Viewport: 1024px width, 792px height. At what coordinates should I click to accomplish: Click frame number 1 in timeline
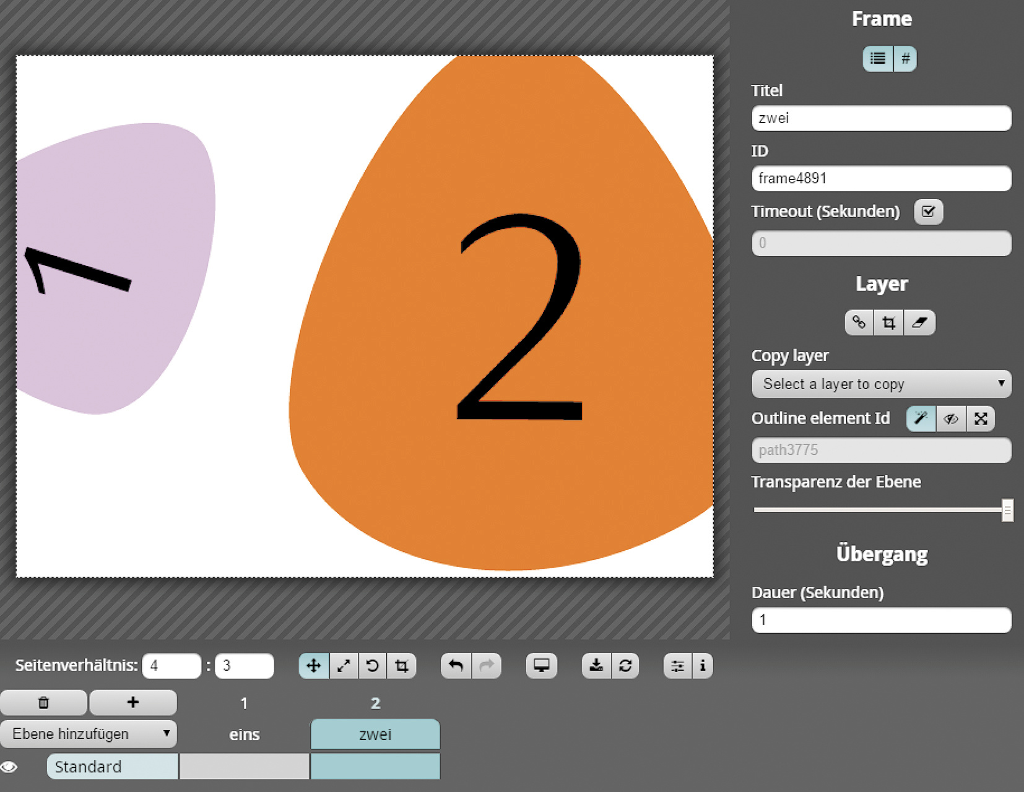coord(245,704)
